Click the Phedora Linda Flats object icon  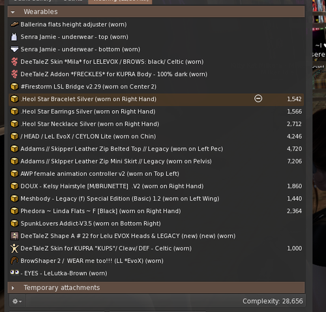pyautogui.click(x=14, y=211)
